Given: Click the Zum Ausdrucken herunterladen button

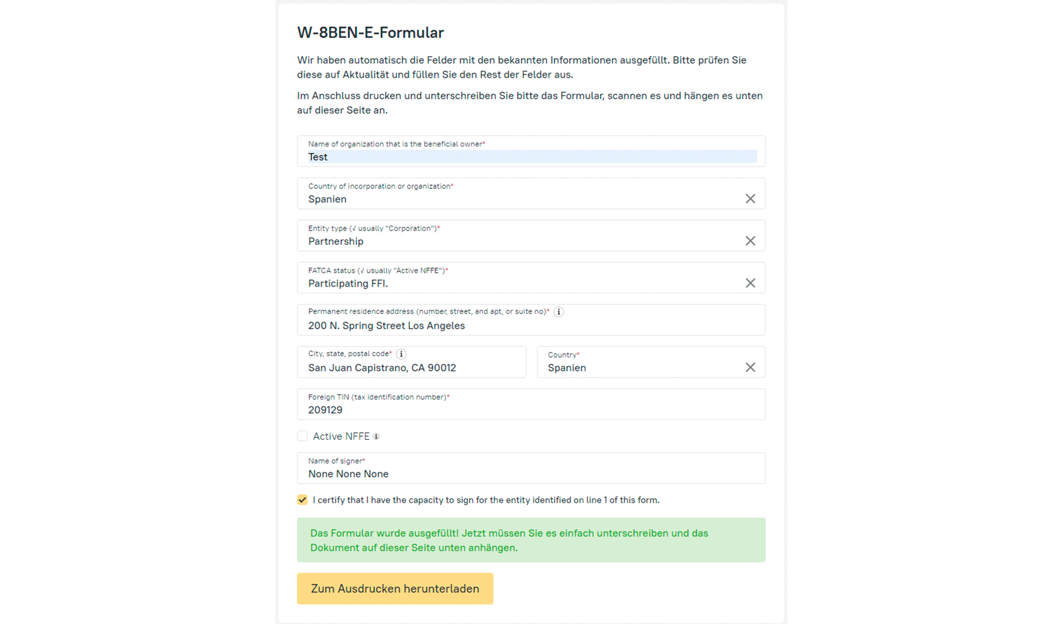Looking at the screenshot, I should [395, 589].
